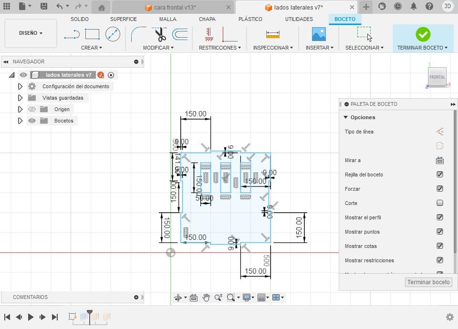Select the Circle sketch tool

click(113, 34)
